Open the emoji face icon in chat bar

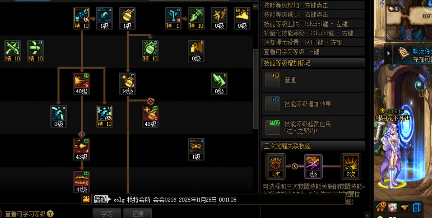[x=86, y=200]
